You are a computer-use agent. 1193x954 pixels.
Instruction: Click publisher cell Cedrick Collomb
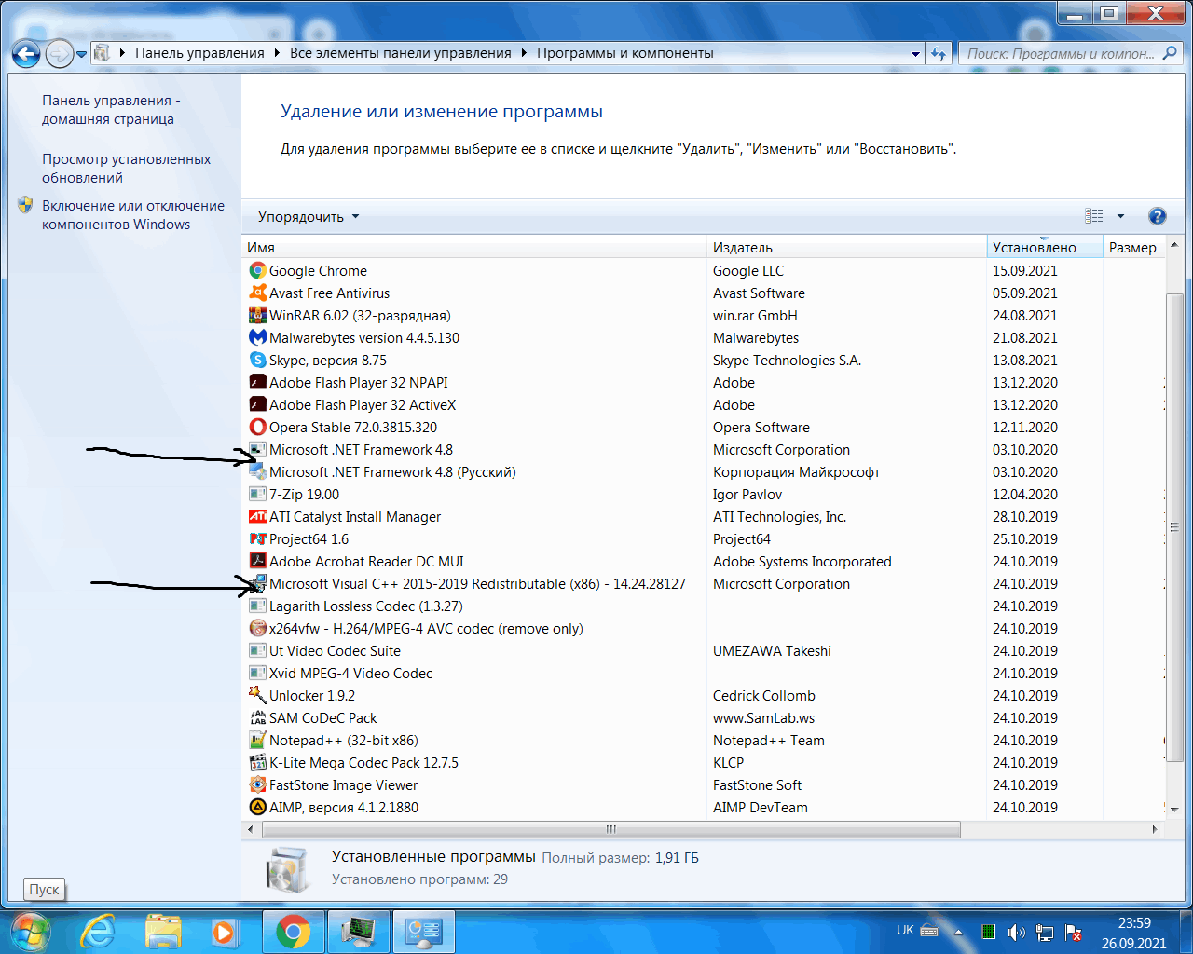click(764, 696)
